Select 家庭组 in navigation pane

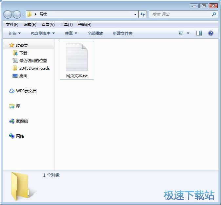(22, 121)
